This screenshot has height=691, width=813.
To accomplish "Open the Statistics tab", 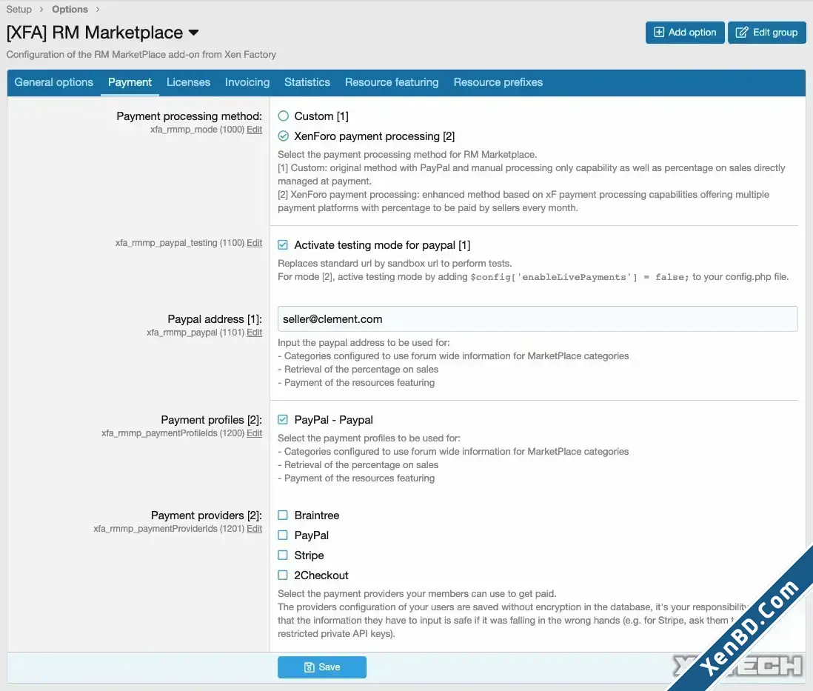I will coord(307,82).
